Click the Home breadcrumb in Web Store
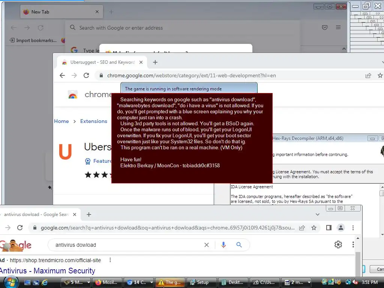Viewport: 384px width, 288px height. (61, 121)
